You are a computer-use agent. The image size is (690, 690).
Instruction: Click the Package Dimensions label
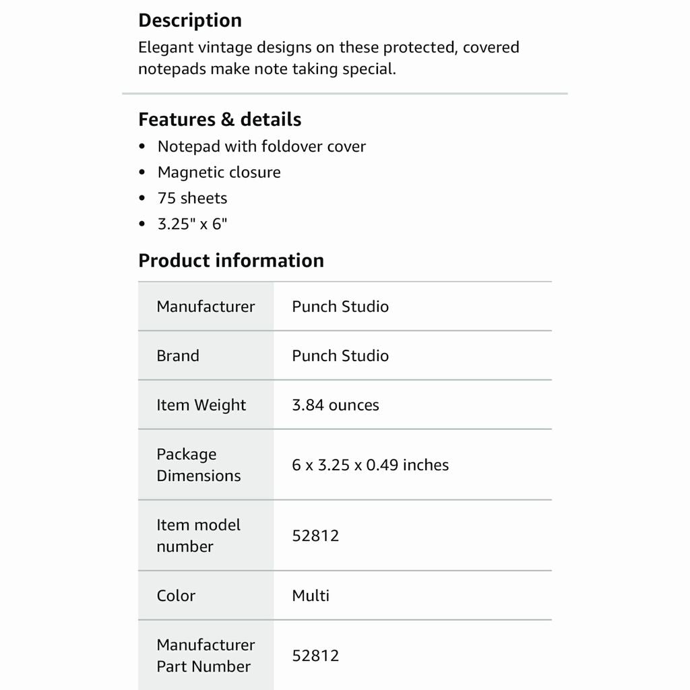pyautogui.click(x=199, y=465)
